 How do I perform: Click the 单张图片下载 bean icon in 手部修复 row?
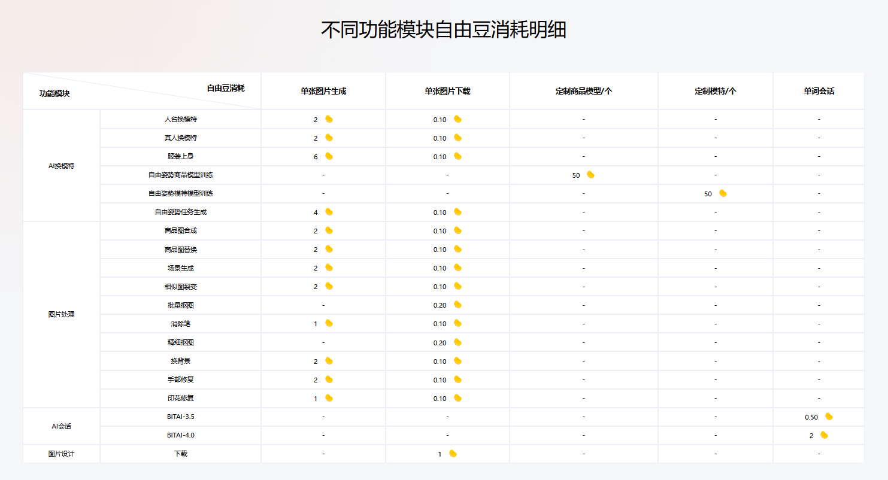457,379
